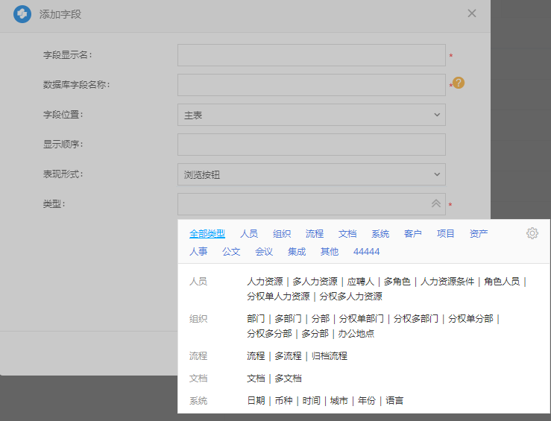The width and height of the screenshot is (551, 421).
Task: Click the orange help question mark icon
Action: pyautogui.click(x=459, y=83)
